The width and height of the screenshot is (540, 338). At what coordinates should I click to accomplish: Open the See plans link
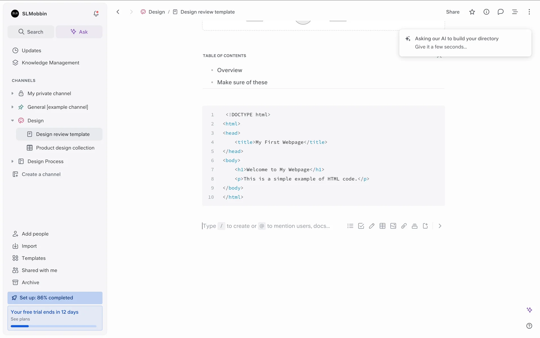click(x=20, y=319)
